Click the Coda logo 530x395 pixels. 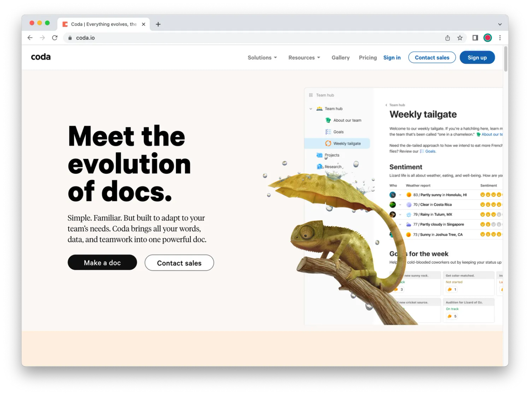click(x=41, y=57)
